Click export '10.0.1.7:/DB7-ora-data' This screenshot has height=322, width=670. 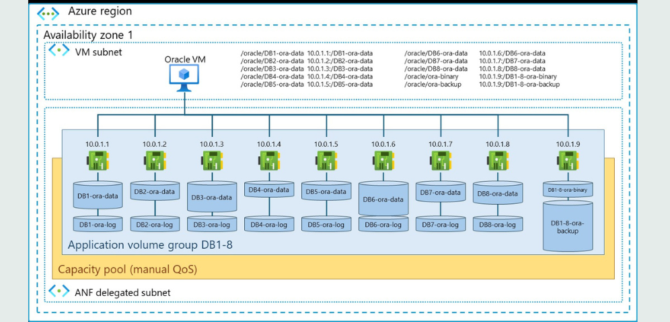coord(512,61)
